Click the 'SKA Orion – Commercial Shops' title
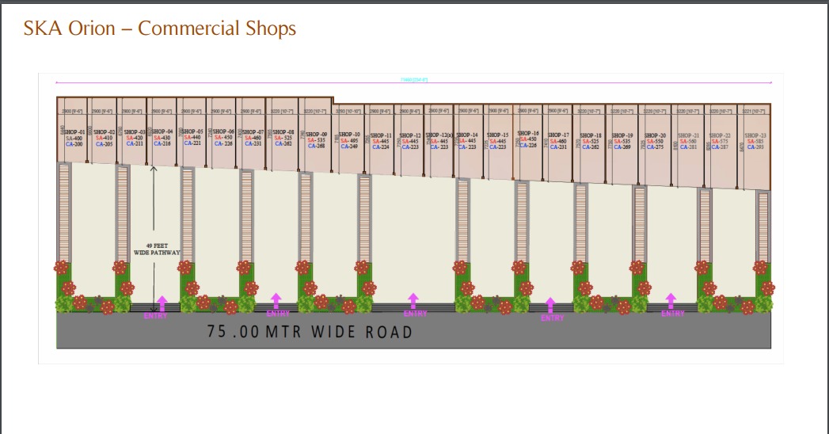829x434 pixels. 160,29
